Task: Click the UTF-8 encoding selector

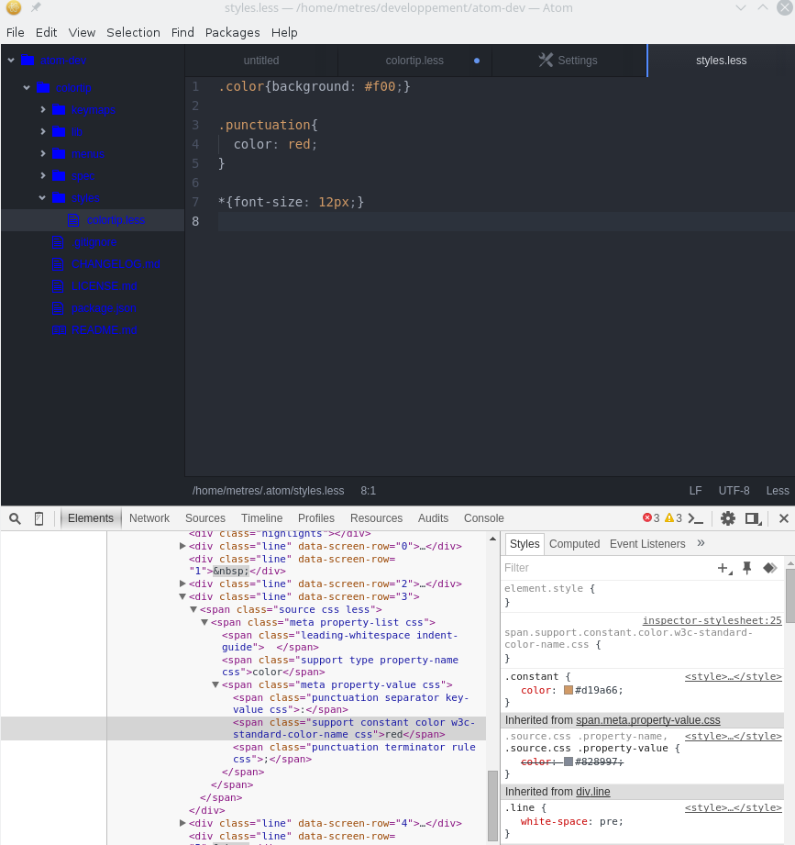Action: [734, 491]
